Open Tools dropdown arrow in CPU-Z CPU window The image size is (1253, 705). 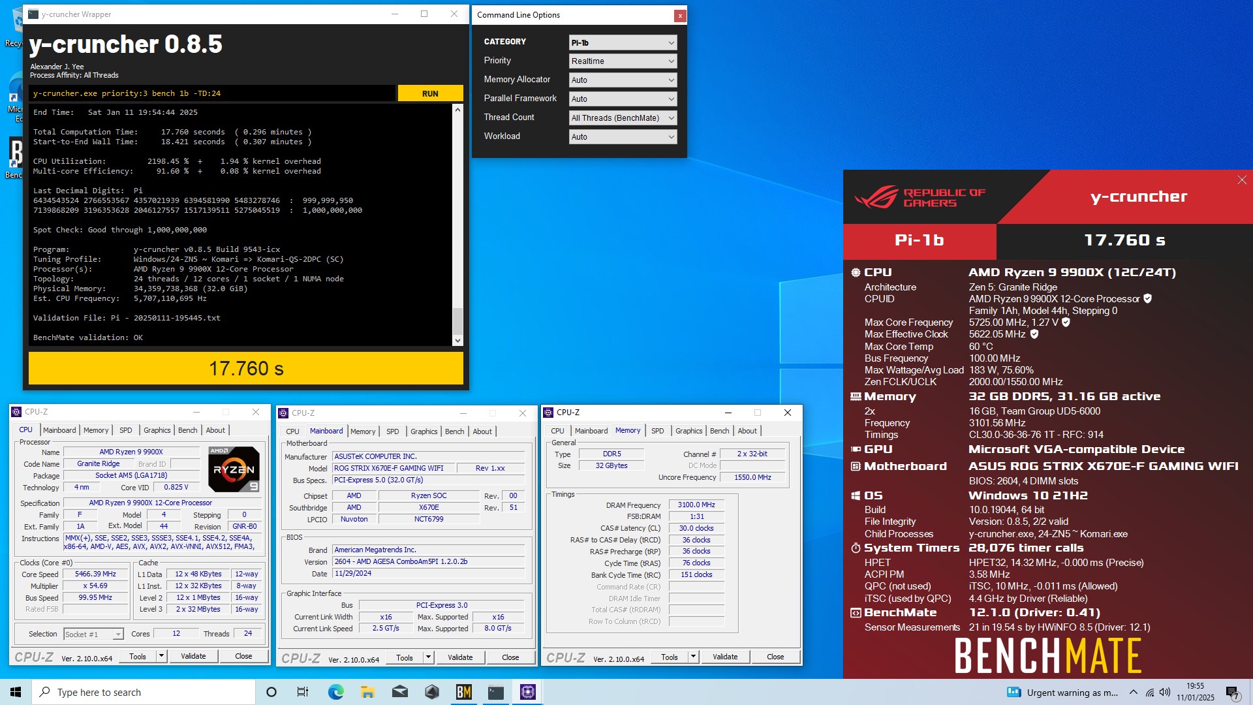(161, 656)
